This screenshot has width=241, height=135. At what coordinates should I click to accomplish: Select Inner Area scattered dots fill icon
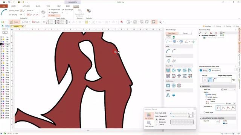(190, 70)
